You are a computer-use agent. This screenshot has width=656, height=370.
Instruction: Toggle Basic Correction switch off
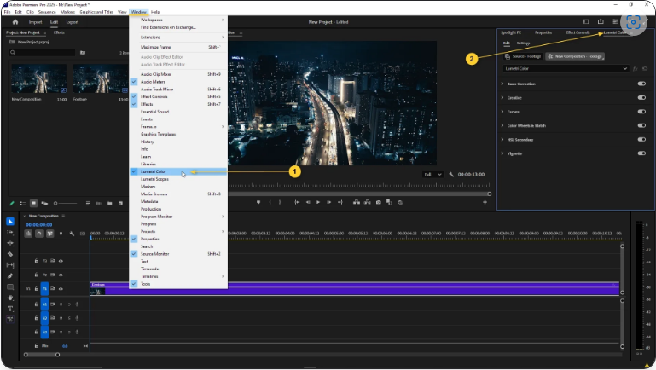click(x=641, y=84)
